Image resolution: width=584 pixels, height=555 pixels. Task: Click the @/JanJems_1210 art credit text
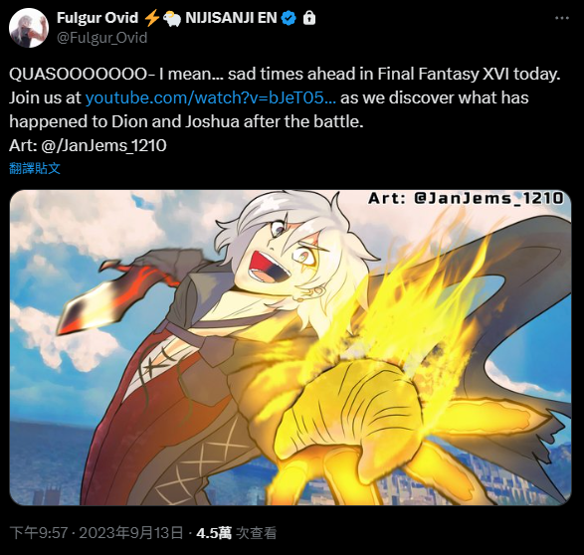pyautogui.click(x=103, y=145)
